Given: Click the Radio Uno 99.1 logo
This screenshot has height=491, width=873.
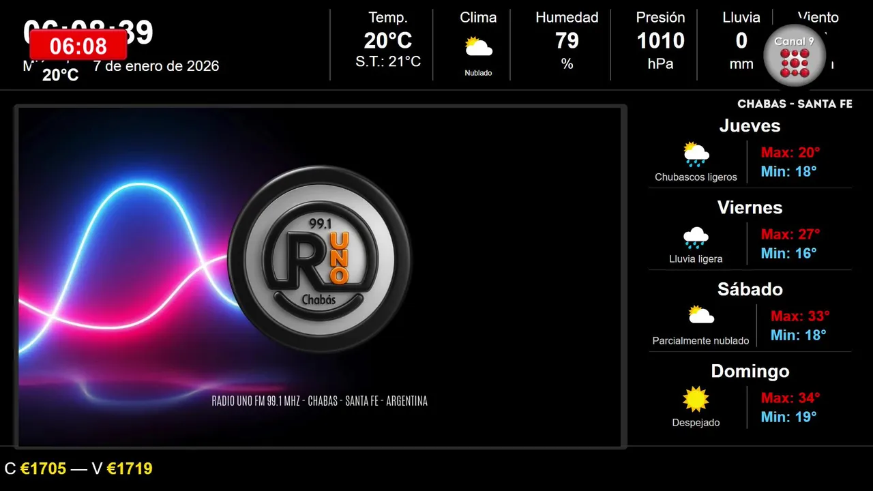Looking at the screenshot, I should tap(320, 259).
